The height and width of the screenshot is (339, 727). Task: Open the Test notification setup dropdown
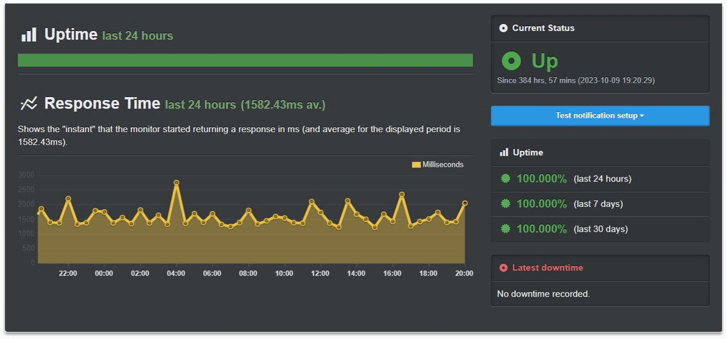coord(600,116)
